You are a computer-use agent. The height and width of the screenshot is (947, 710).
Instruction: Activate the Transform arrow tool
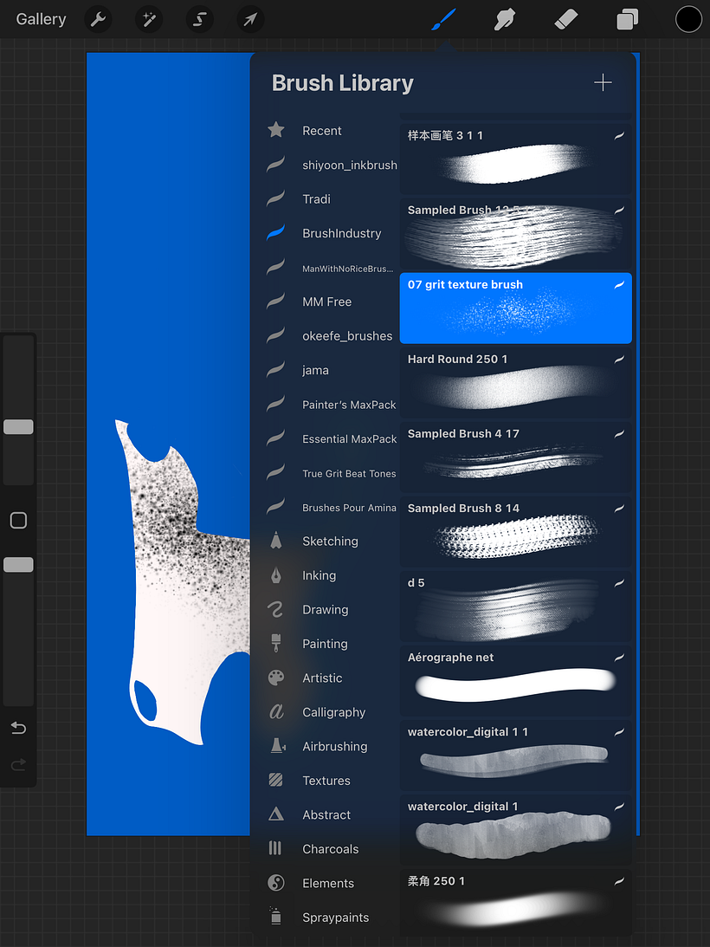coord(250,20)
